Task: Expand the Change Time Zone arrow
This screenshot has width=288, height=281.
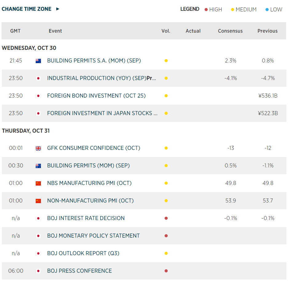Action: coord(58,9)
